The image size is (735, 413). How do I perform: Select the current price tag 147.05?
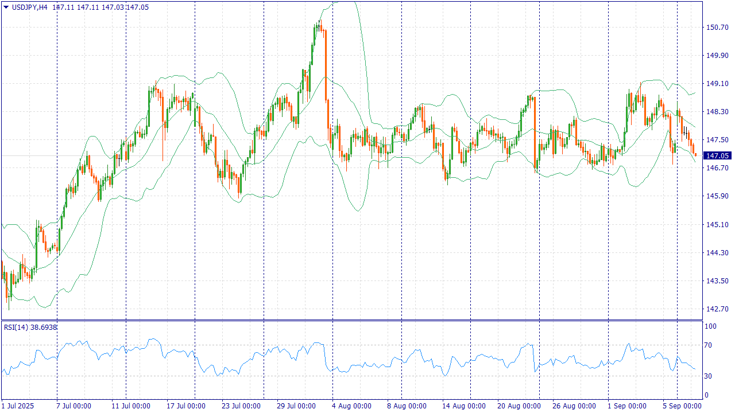tap(717, 155)
